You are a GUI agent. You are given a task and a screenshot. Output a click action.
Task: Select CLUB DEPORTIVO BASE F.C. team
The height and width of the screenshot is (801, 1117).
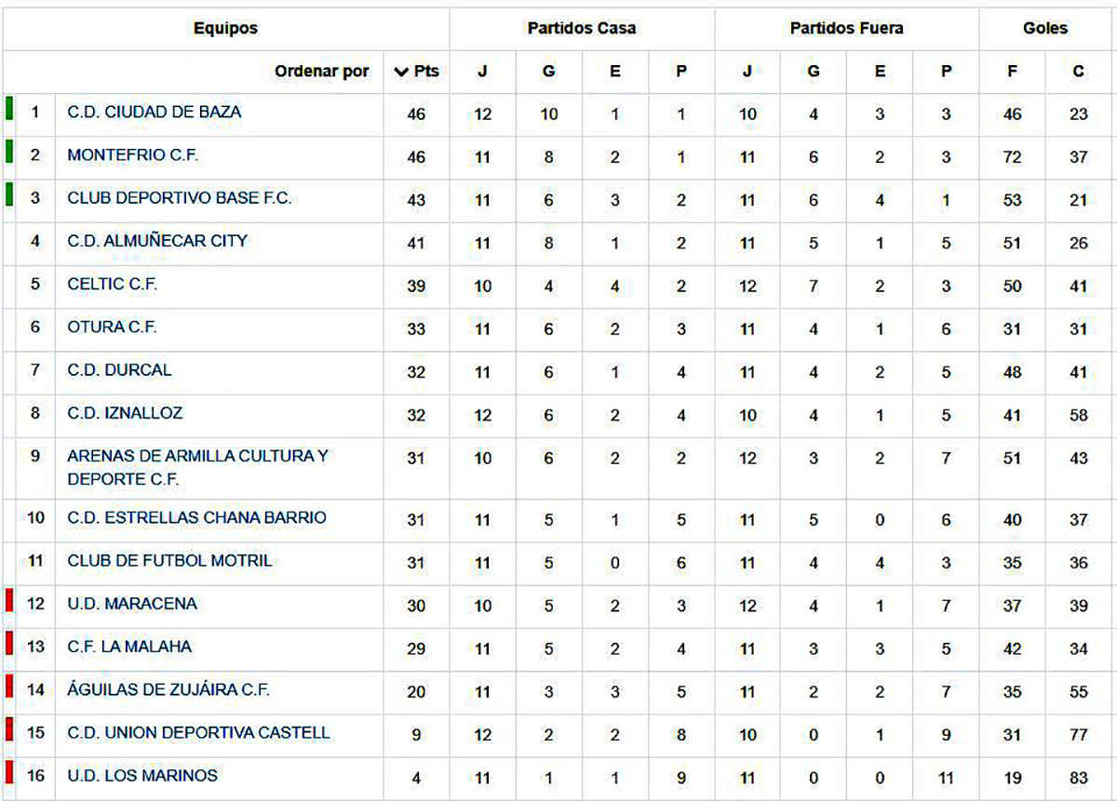tap(179, 198)
